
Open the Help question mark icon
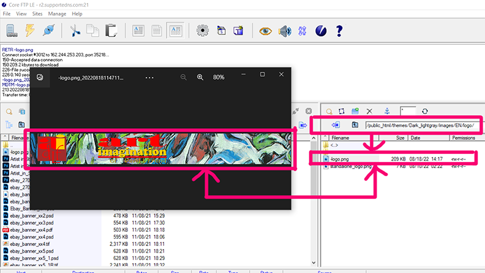[x=339, y=31]
